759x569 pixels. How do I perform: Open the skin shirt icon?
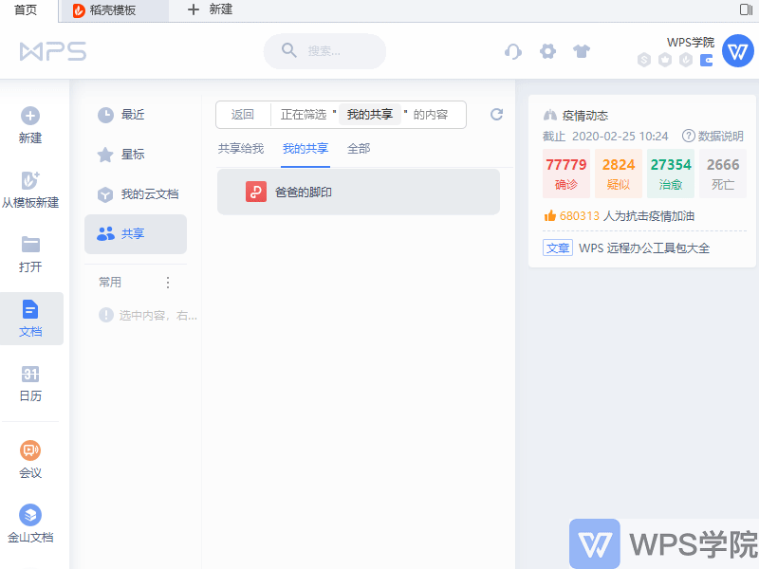coord(582,51)
